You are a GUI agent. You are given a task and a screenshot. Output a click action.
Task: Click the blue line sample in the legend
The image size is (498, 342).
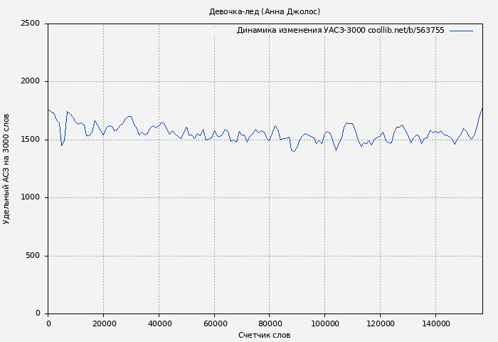tap(461, 31)
